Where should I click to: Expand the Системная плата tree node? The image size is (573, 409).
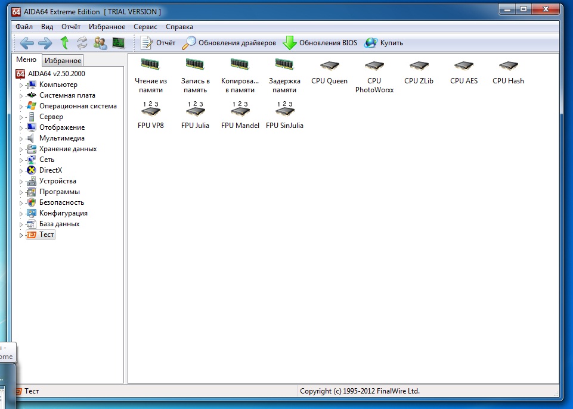21,96
